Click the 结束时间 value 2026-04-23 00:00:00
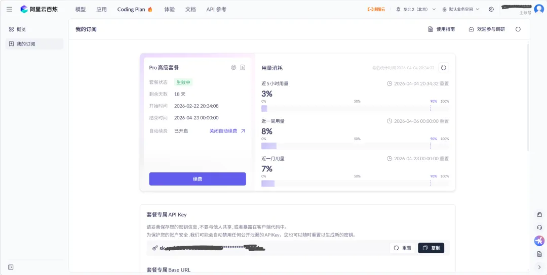547x275 pixels. pos(197,118)
